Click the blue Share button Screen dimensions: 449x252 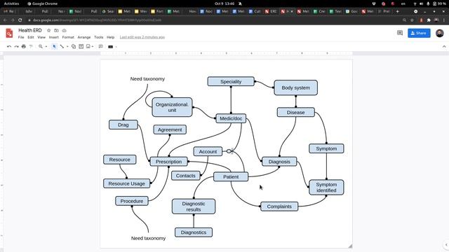click(419, 33)
